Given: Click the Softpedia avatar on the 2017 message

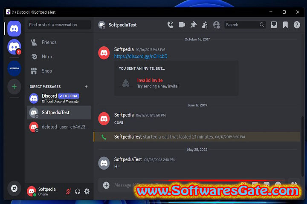Looking at the screenshot, I should [x=104, y=53].
